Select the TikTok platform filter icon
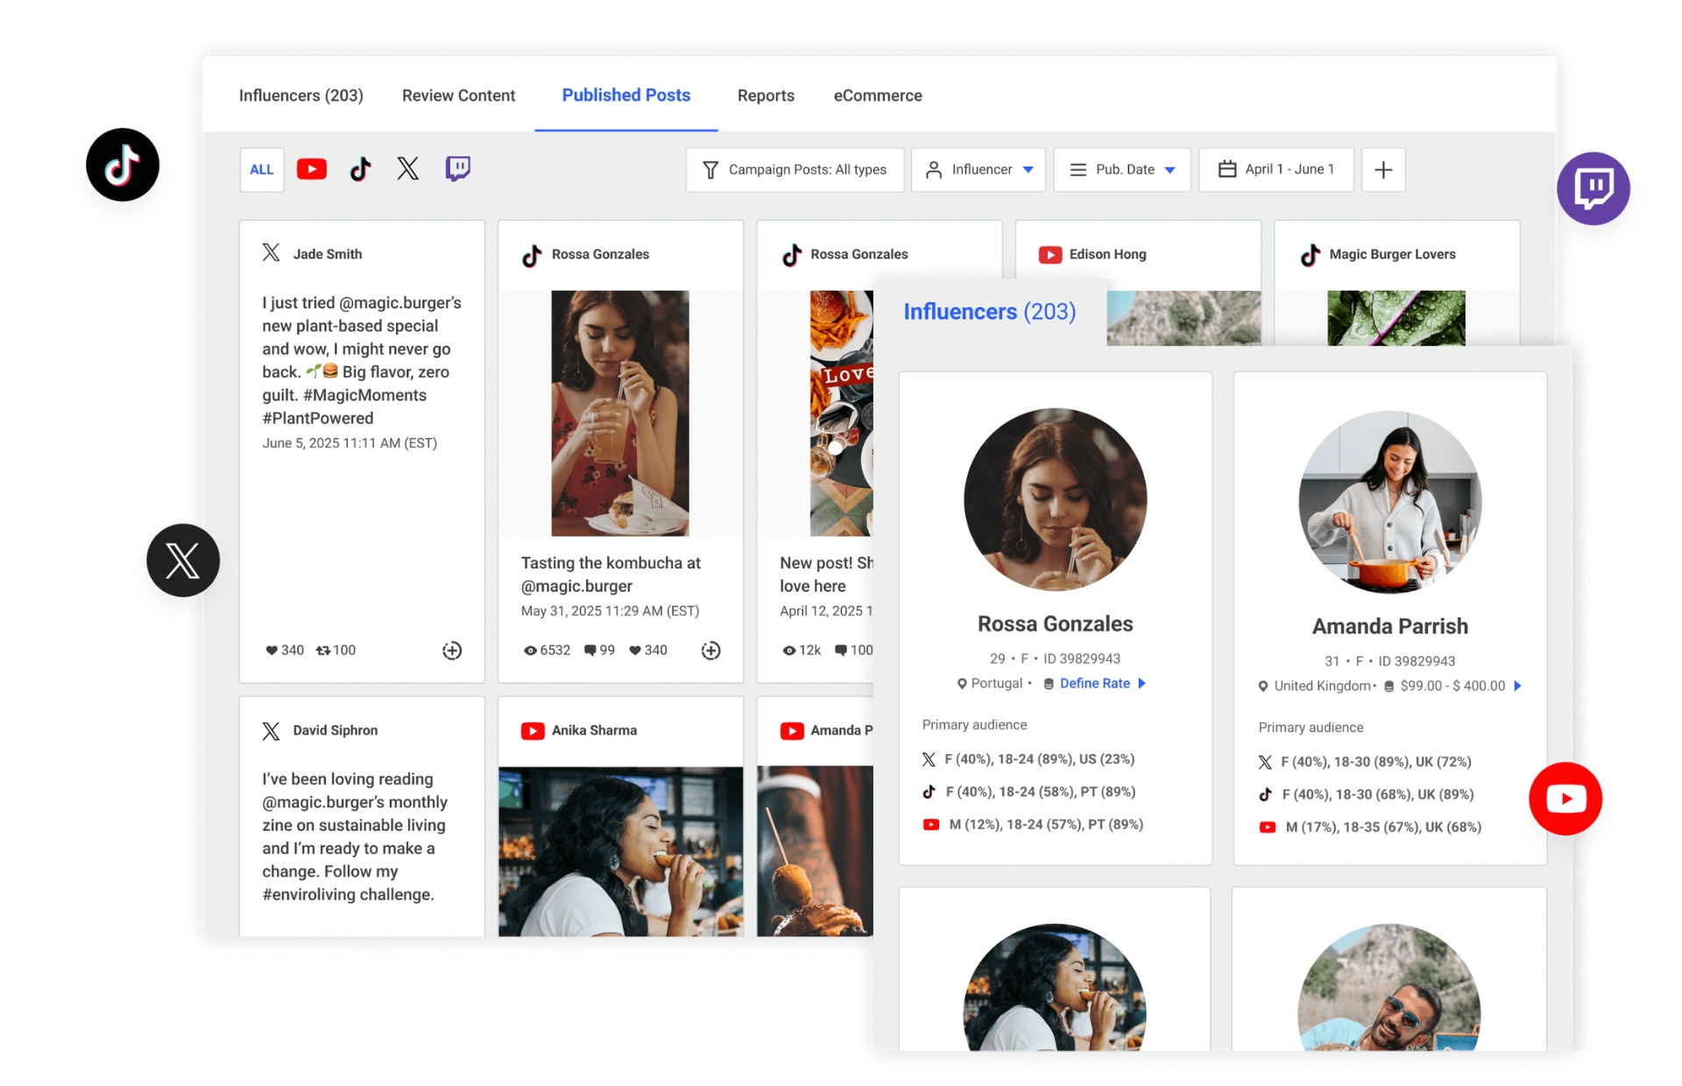The image size is (1682, 1086). coord(359,169)
